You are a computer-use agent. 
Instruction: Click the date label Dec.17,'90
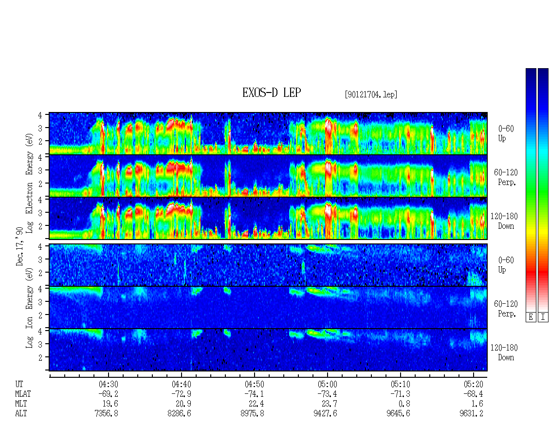[19, 246]
